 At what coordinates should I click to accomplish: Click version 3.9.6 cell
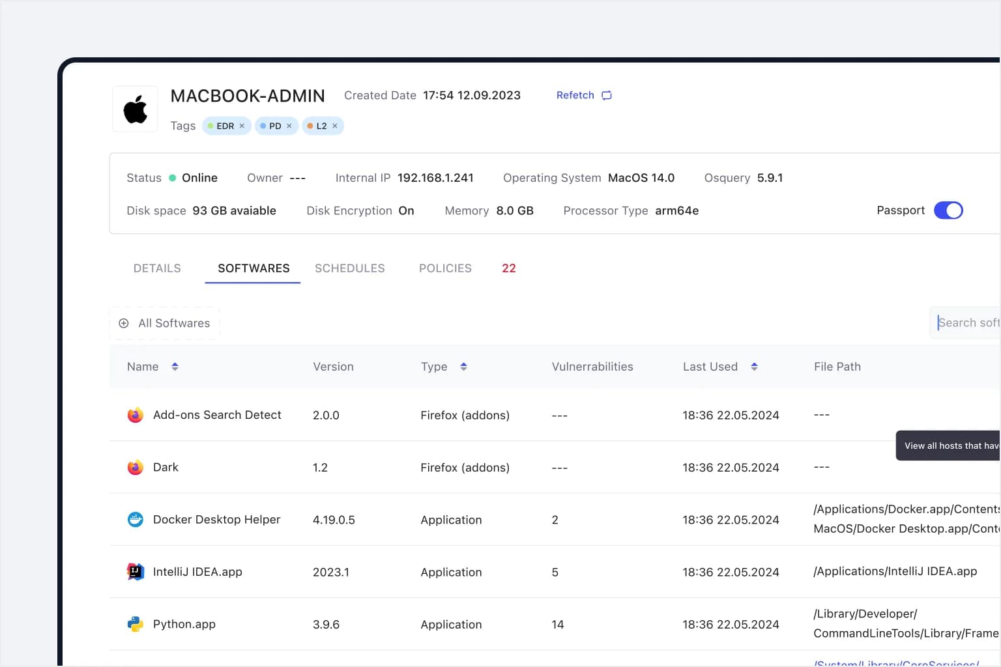pyautogui.click(x=326, y=624)
